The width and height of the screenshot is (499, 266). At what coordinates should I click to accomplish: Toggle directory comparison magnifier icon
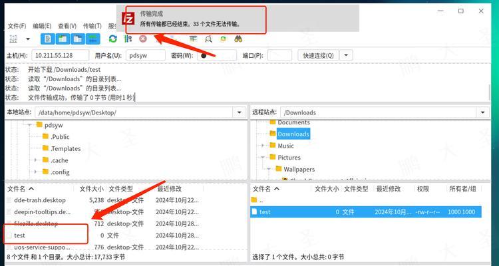click(x=208, y=39)
